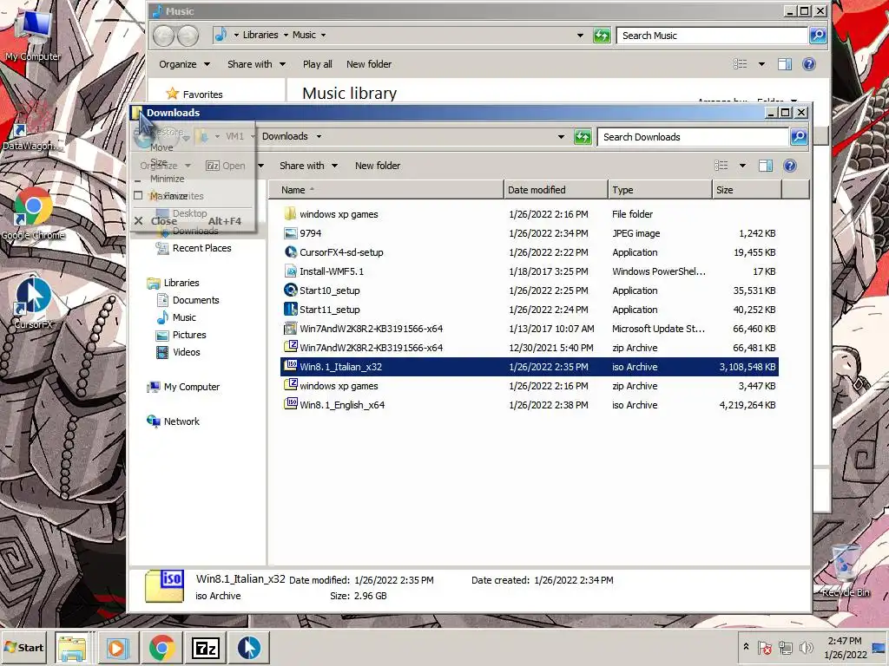Click Downloads search magnifier button

pyautogui.click(x=799, y=137)
